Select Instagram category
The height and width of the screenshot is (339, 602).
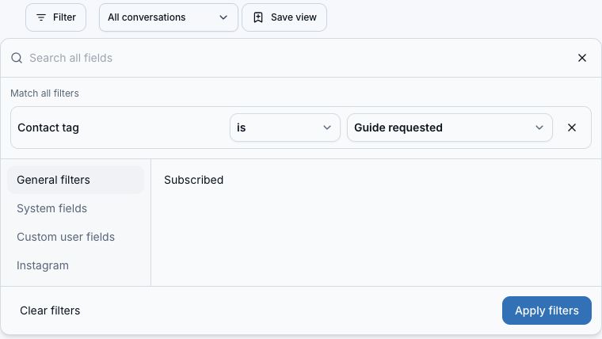click(76, 265)
